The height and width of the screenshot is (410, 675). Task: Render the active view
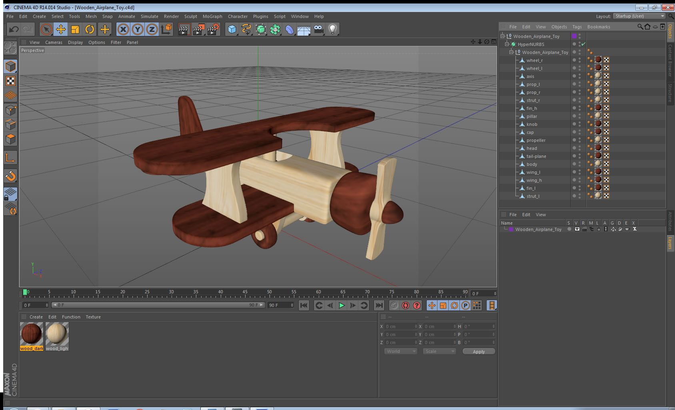pos(184,29)
